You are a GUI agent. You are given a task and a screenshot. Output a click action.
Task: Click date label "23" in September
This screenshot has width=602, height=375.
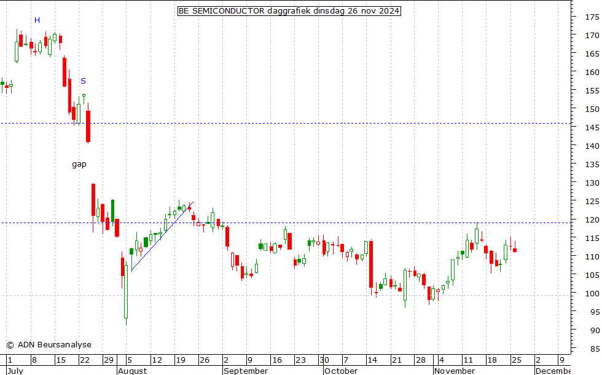point(300,360)
